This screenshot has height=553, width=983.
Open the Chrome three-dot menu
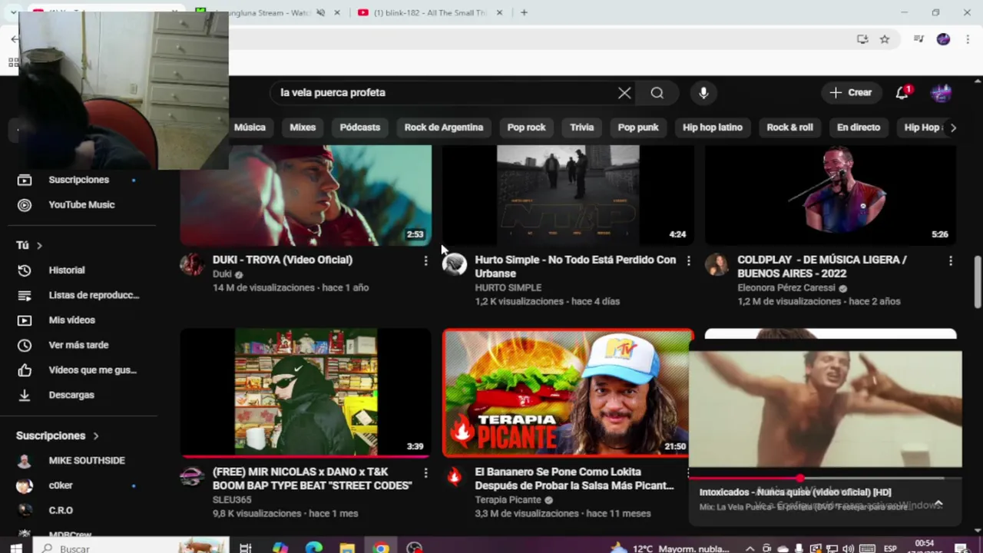pyautogui.click(x=967, y=39)
